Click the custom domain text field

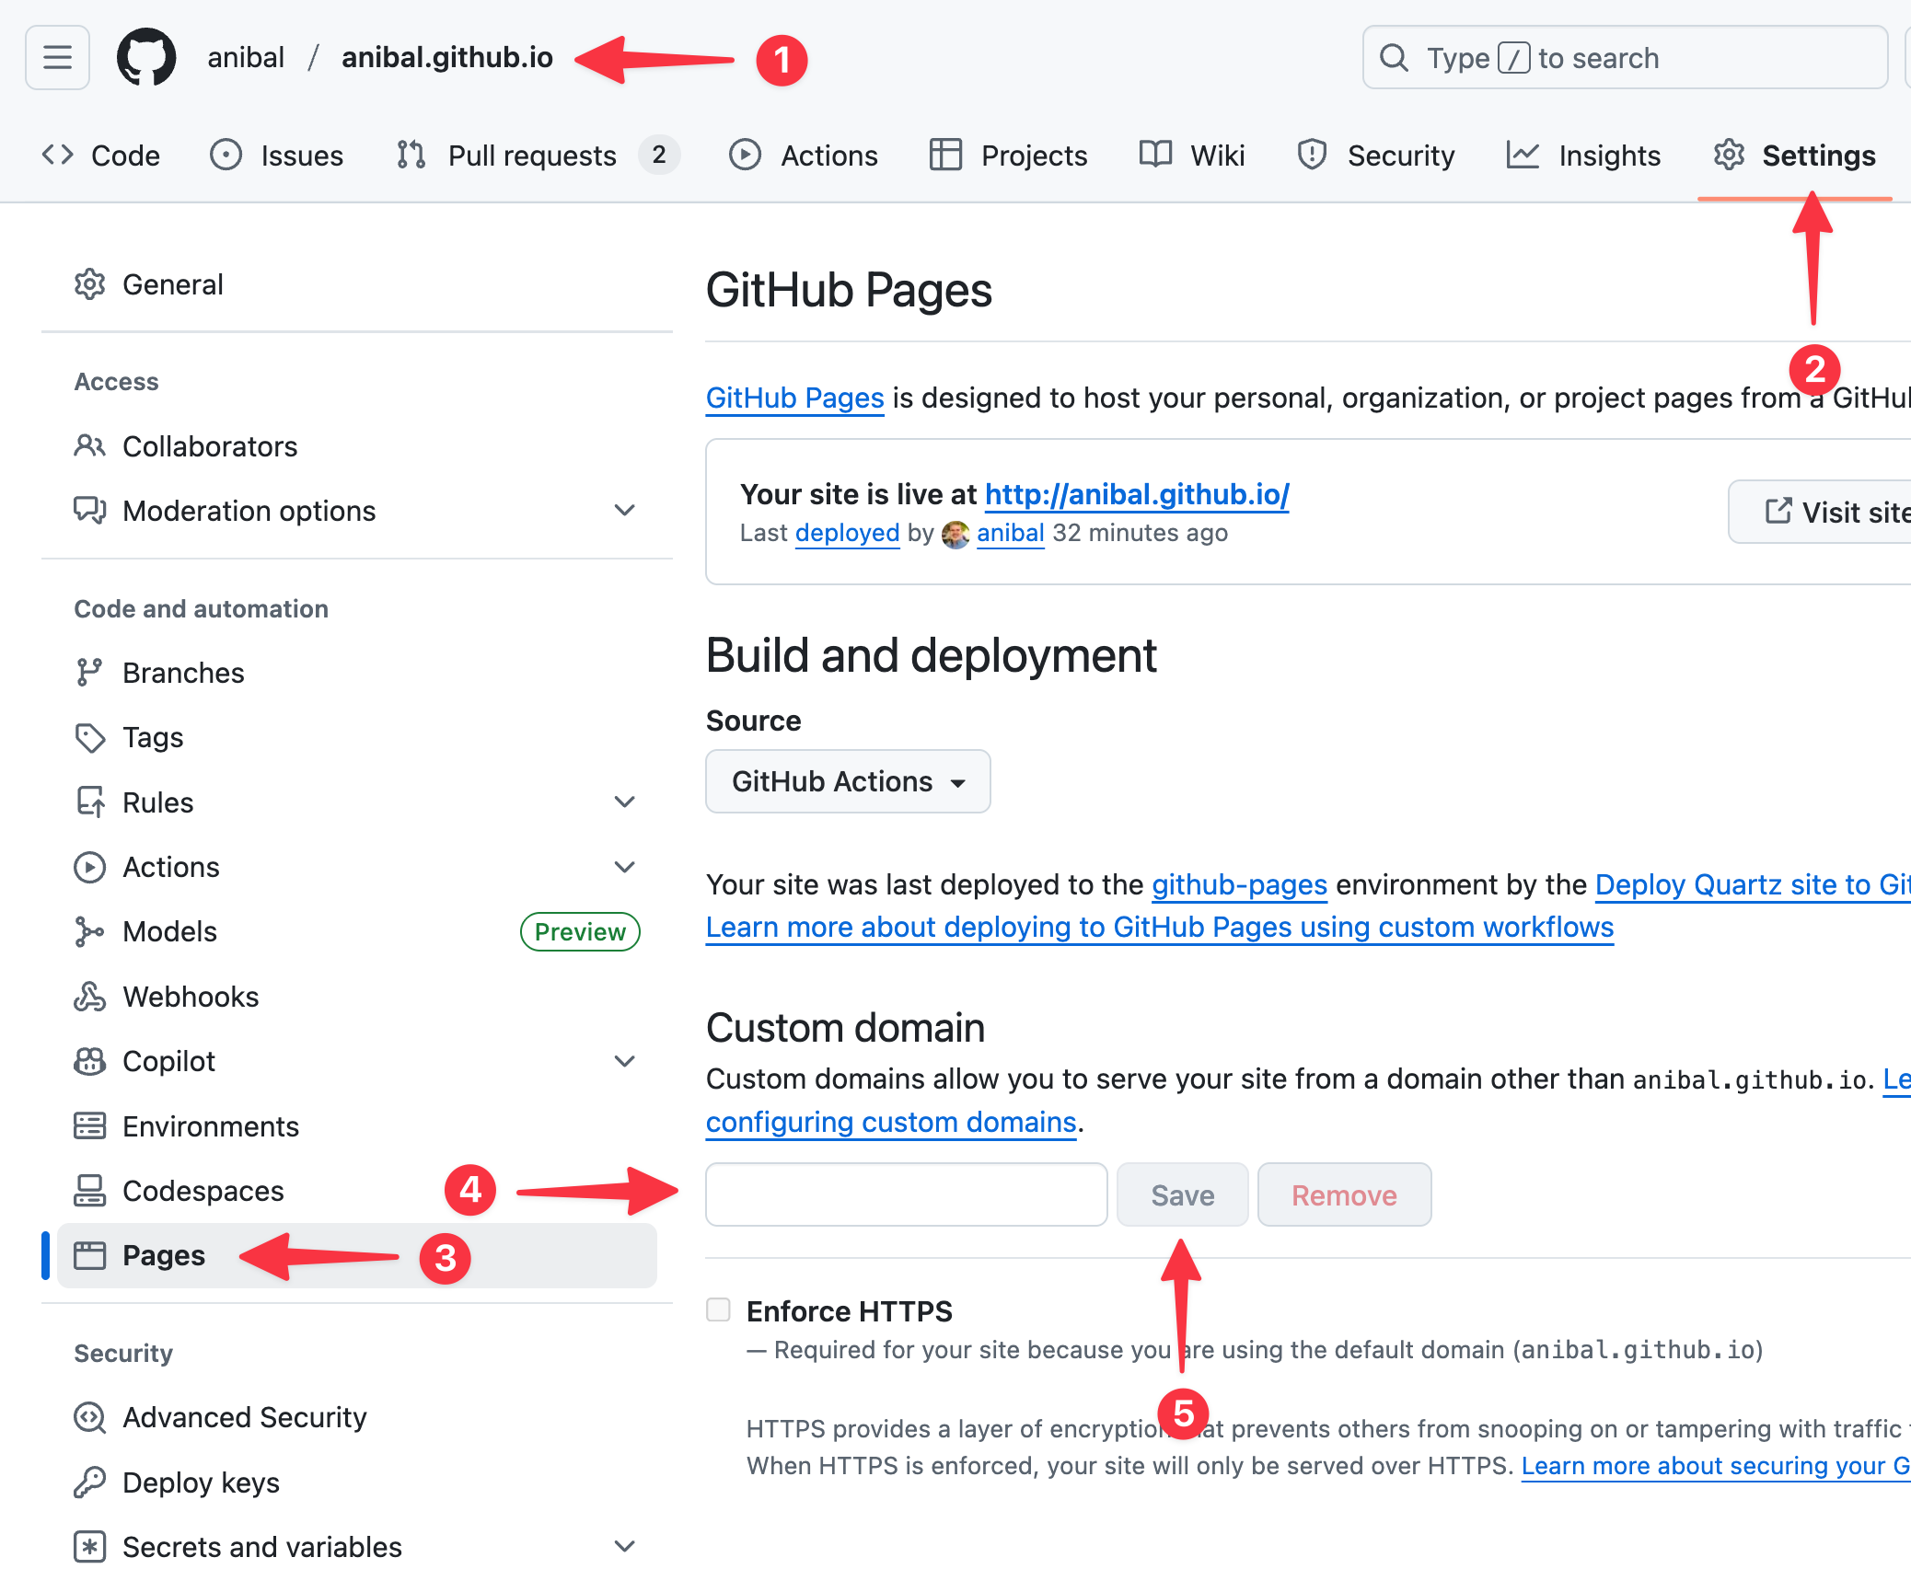click(x=906, y=1194)
